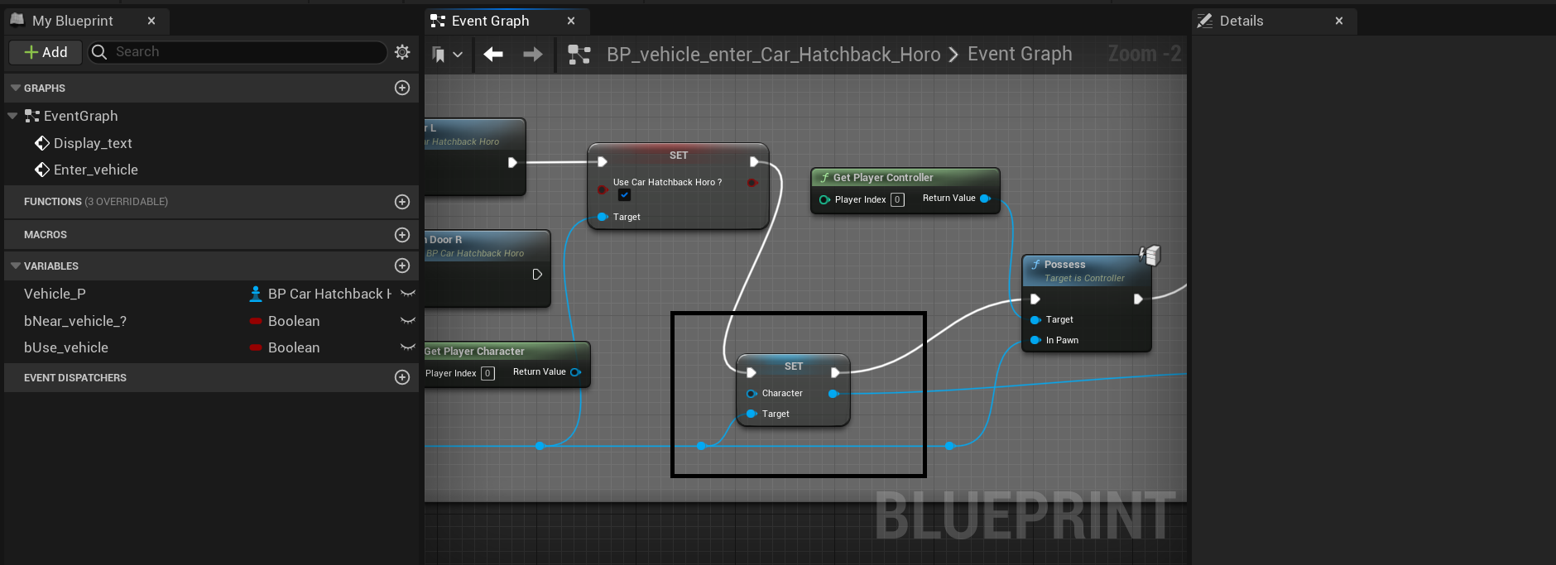Change Boolean type of bUse_vehicle variable
Image resolution: width=1556 pixels, height=565 pixels.
click(x=285, y=347)
